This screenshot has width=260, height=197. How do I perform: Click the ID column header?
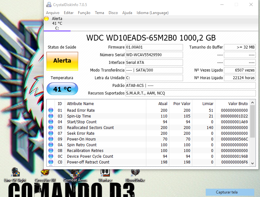(60, 103)
